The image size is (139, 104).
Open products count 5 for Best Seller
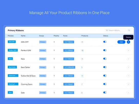82,67
